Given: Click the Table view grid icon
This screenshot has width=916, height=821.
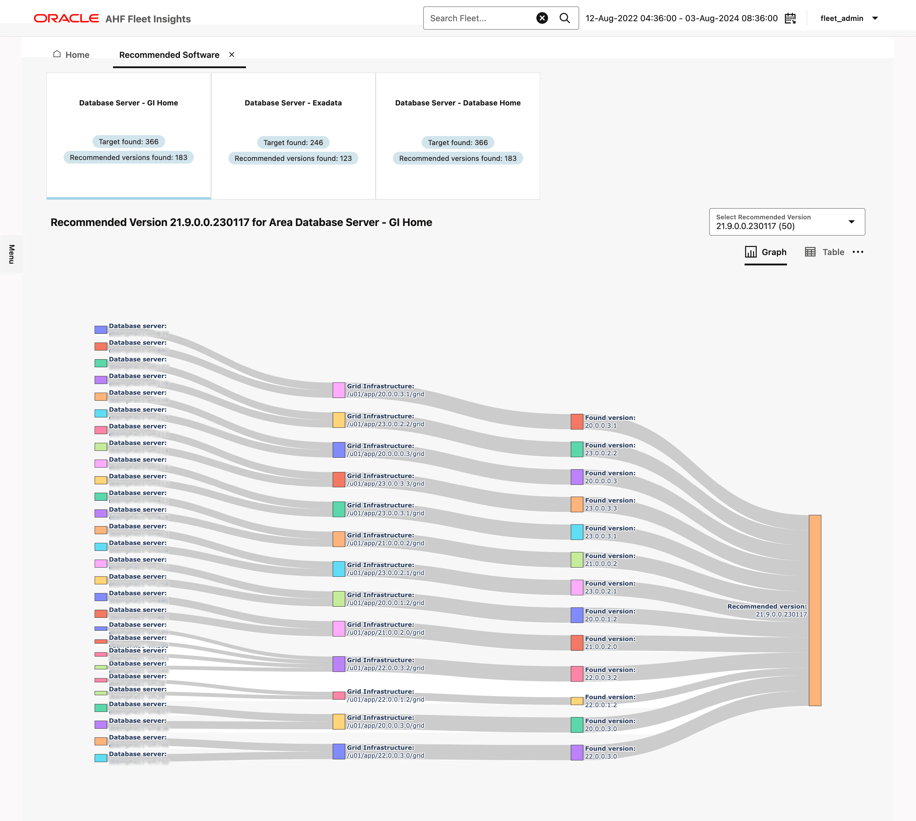Looking at the screenshot, I should pyautogui.click(x=810, y=252).
